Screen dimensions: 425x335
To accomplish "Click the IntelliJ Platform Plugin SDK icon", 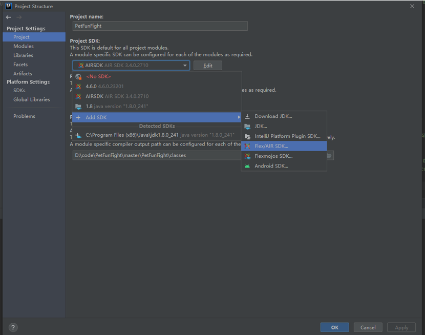I will [247, 136].
